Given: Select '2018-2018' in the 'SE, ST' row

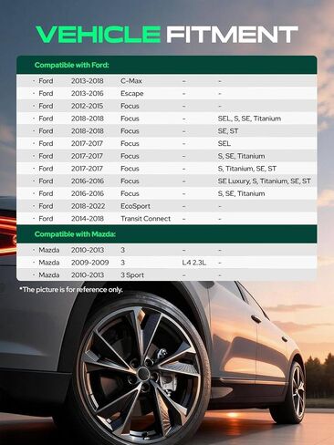Looking at the screenshot, I should tap(88, 131).
